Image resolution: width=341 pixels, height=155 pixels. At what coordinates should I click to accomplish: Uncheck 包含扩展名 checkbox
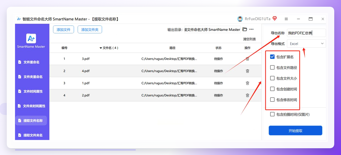point(272,57)
